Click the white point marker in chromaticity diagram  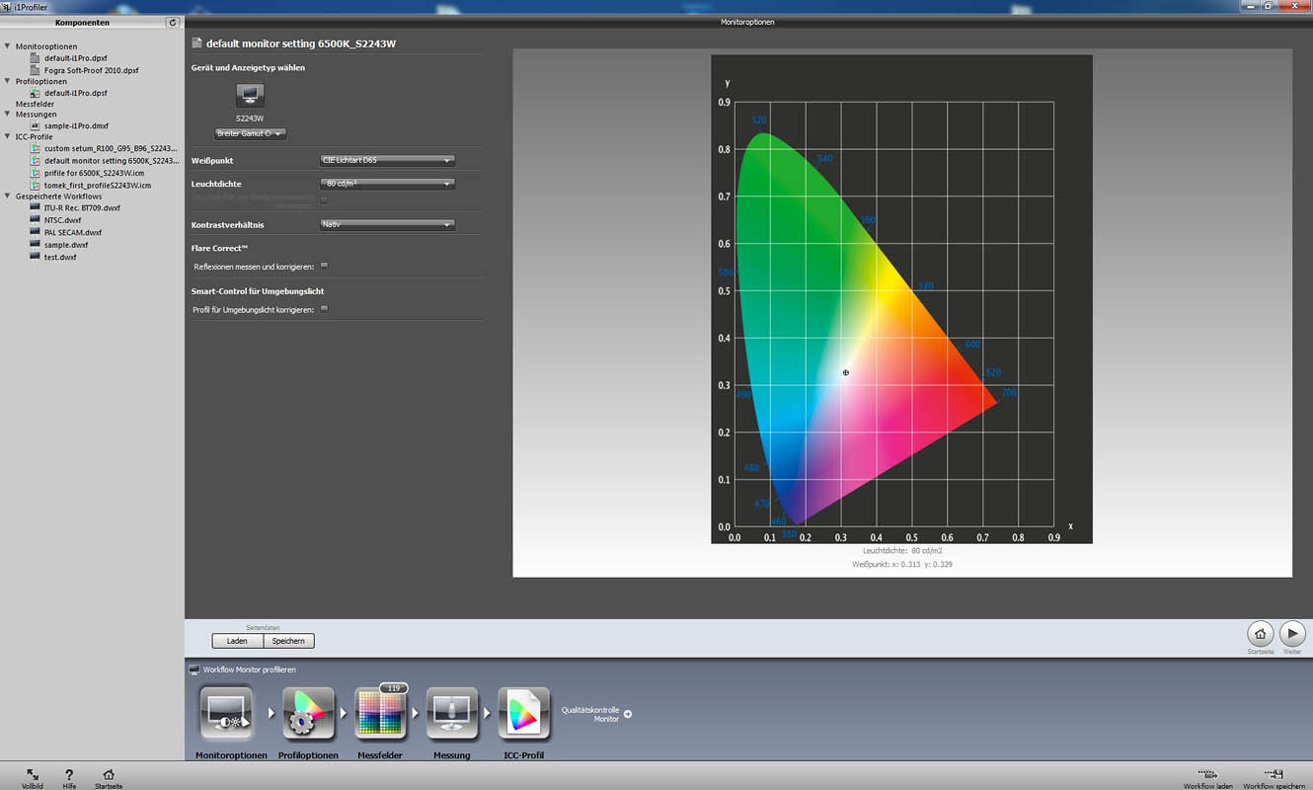(x=846, y=373)
